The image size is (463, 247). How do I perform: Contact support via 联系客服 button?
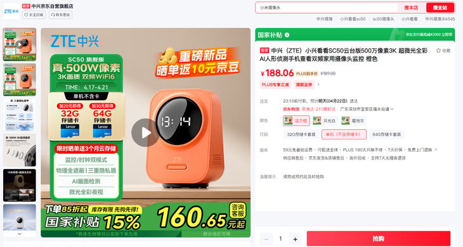(60, 15)
